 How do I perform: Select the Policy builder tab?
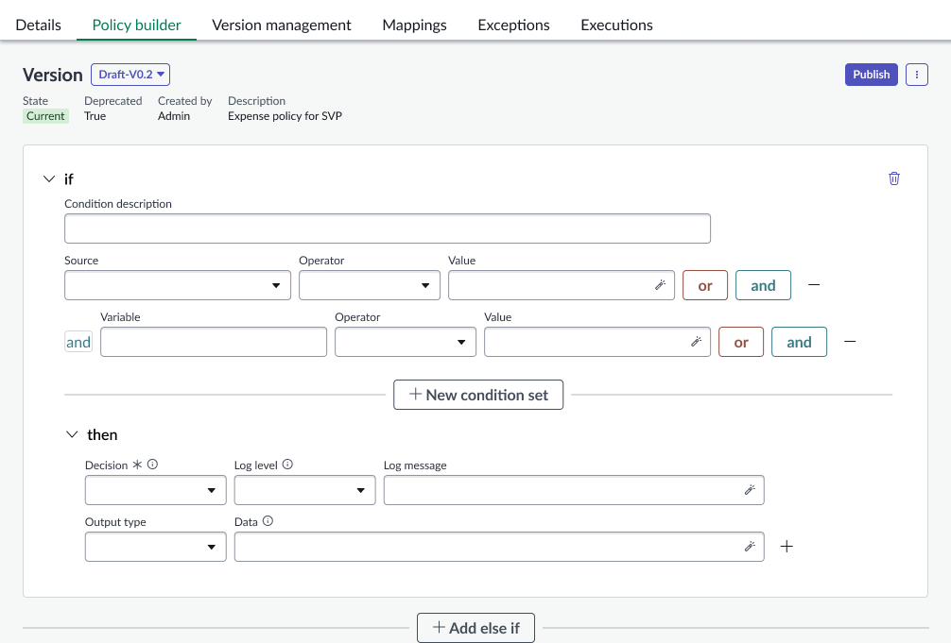(x=136, y=25)
